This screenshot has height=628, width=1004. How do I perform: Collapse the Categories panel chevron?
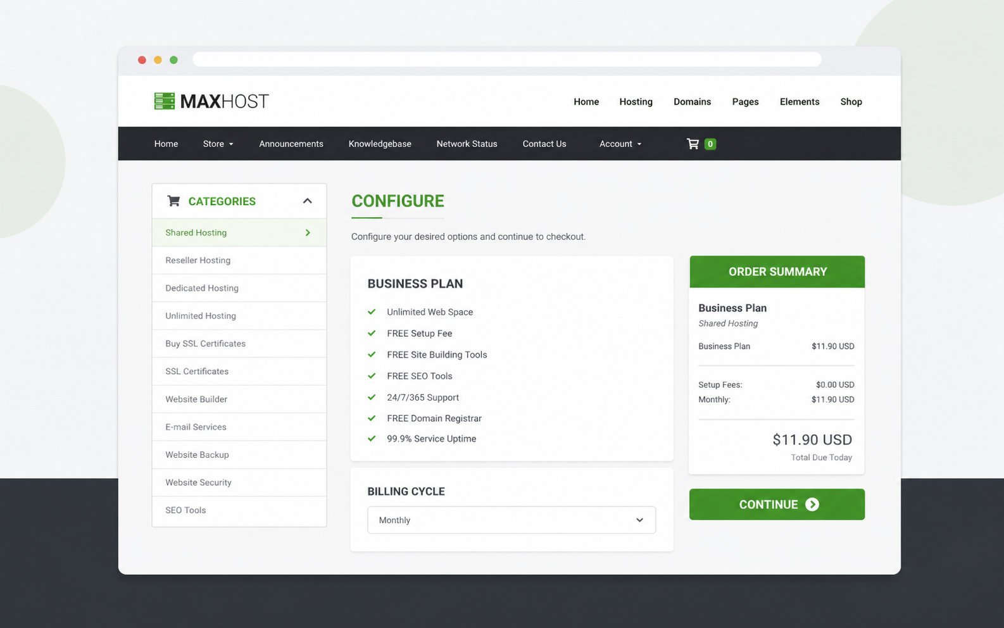[308, 201]
